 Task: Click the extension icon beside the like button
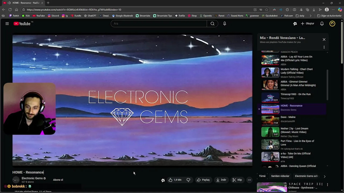(x=163, y=180)
